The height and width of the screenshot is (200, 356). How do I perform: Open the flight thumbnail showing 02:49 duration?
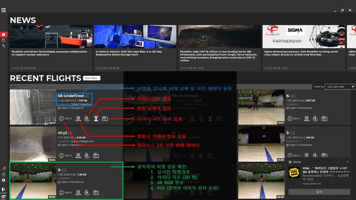(x=262, y=181)
